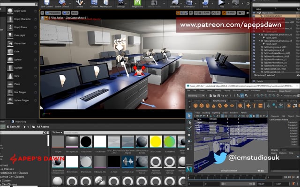Click the Maya time slider track

click(227, 177)
